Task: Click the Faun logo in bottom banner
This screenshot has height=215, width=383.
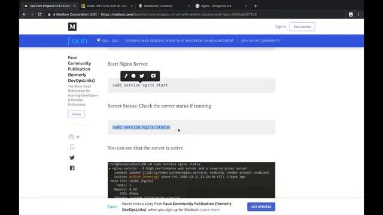Action: (x=113, y=207)
